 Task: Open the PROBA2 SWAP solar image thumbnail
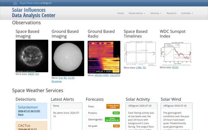[x=32, y=56]
